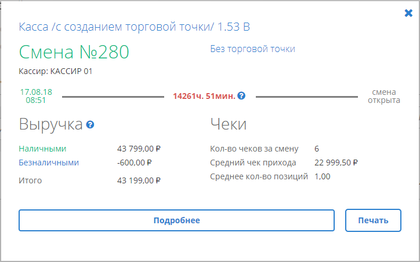The height and width of the screenshot is (262, 420).
Task: Open the Наличными revenue link
Action: click(x=42, y=148)
